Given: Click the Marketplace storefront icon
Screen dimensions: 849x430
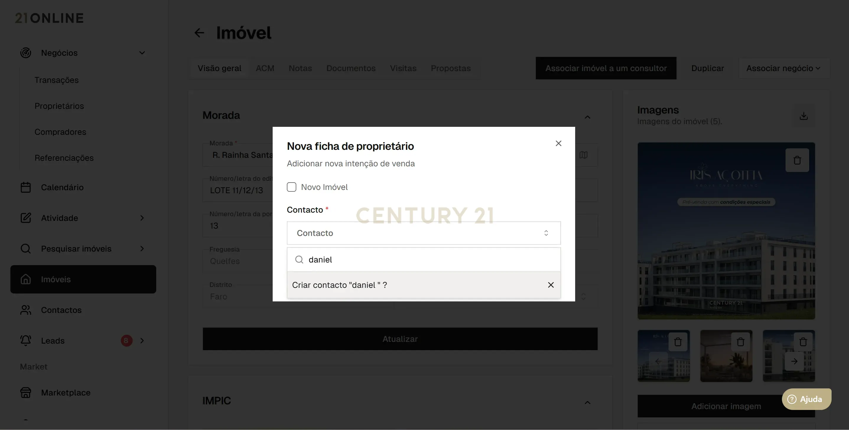Looking at the screenshot, I should (x=26, y=393).
